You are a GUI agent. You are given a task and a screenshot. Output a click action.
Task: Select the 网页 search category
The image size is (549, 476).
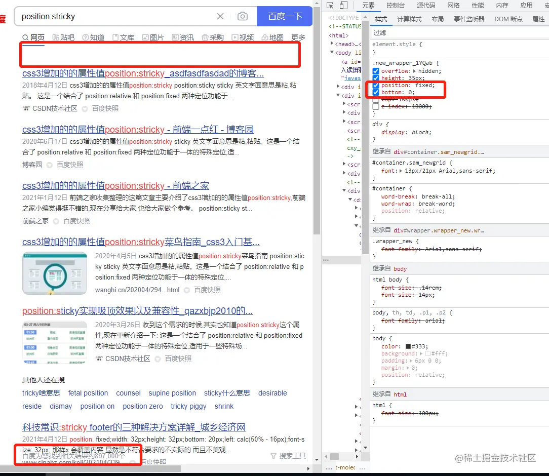33,37
